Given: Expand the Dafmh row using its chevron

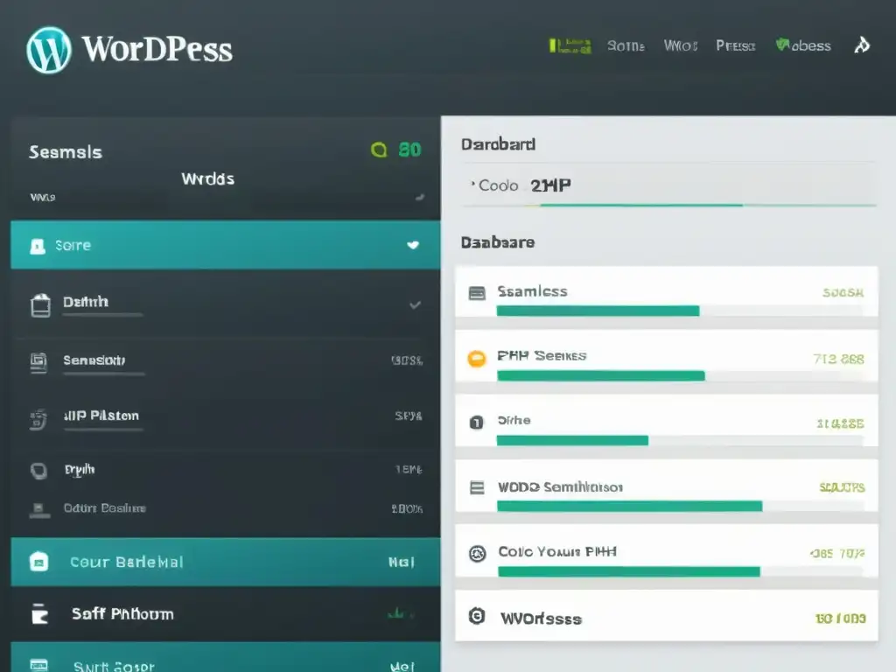Looking at the screenshot, I should pyautogui.click(x=415, y=304).
